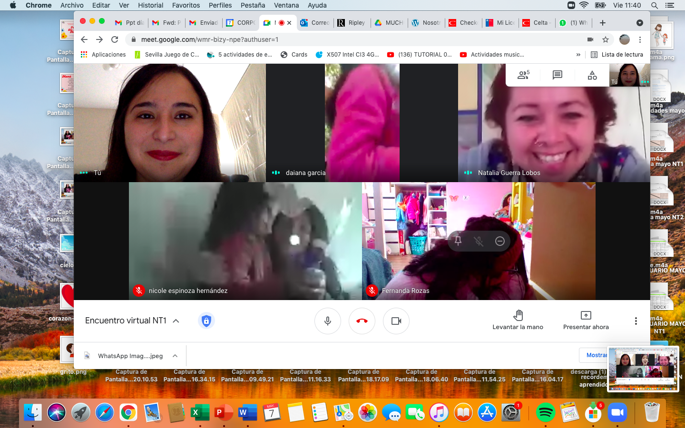Open Safari from the Dock
Viewport: 685px width, 428px height.
[x=104, y=413]
